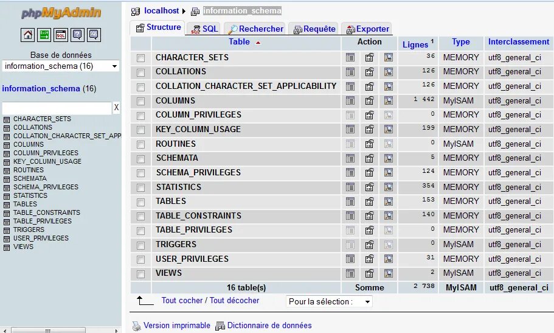Viewport: 554px width, 333px height.
Task: Click the phpMyAdmin logo
Action: coord(61,13)
